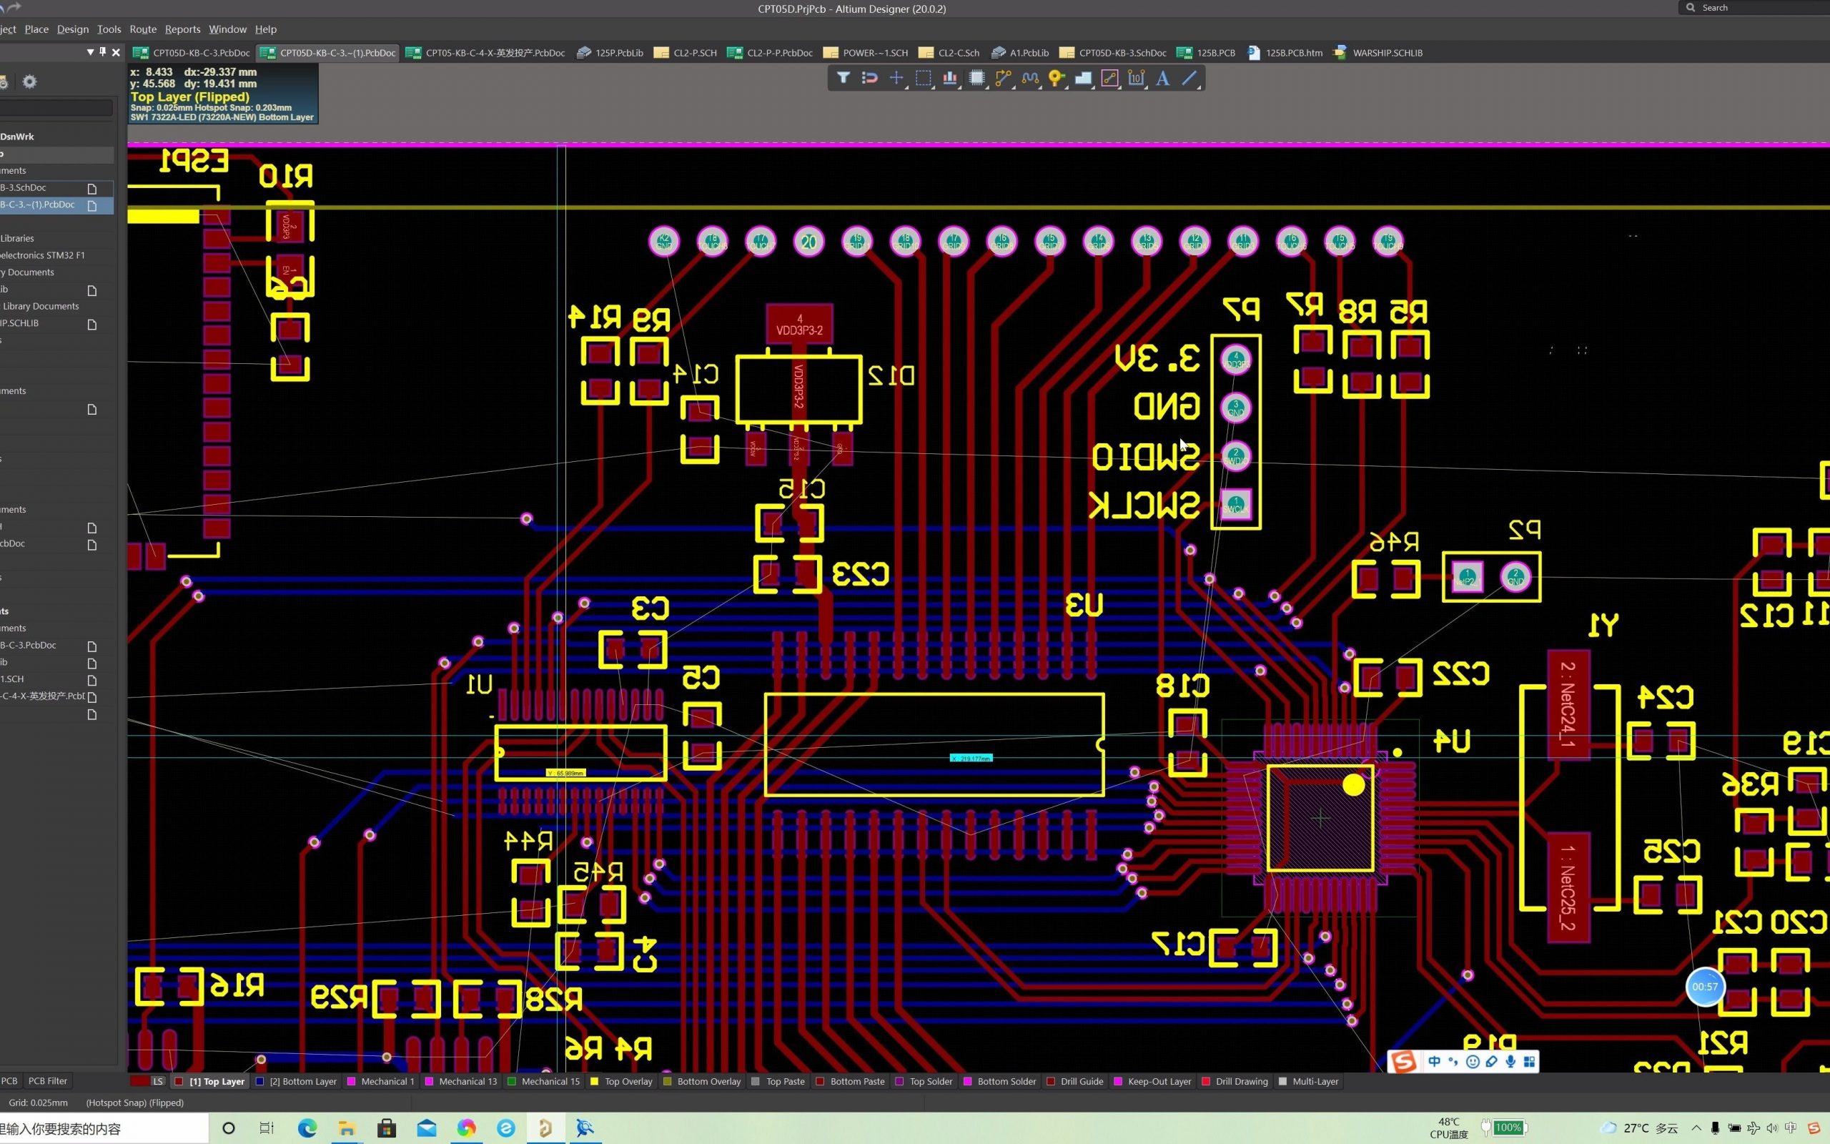The image size is (1830, 1144).
Task: Select the Move Objects cross-arrow tool
Action: click(x=896, y=78)
